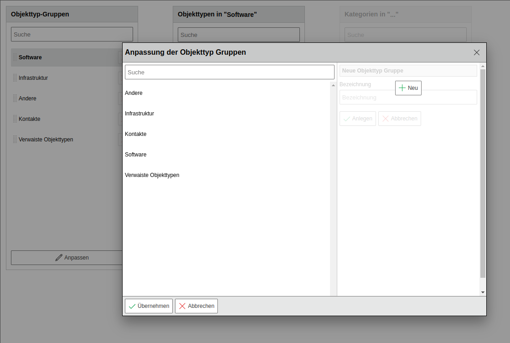Choose Kontakte in the dialog list
The image size is (510, 343).
pyautogui.click(x=136, y=134)
